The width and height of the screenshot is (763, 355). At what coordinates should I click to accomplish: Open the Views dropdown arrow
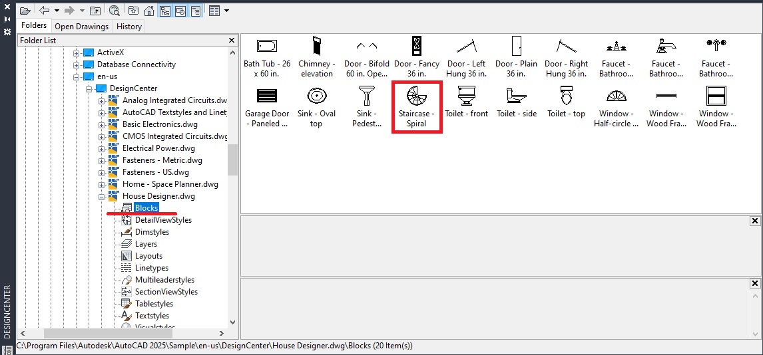click(226, 11)
